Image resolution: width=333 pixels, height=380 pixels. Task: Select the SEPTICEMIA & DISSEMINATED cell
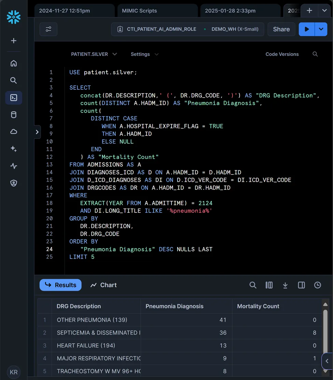tap(96, 333)
